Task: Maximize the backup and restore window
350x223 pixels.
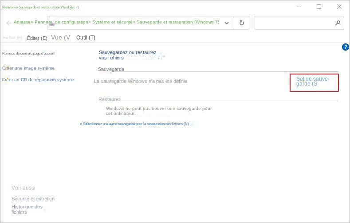Action: tap(319, 7)
